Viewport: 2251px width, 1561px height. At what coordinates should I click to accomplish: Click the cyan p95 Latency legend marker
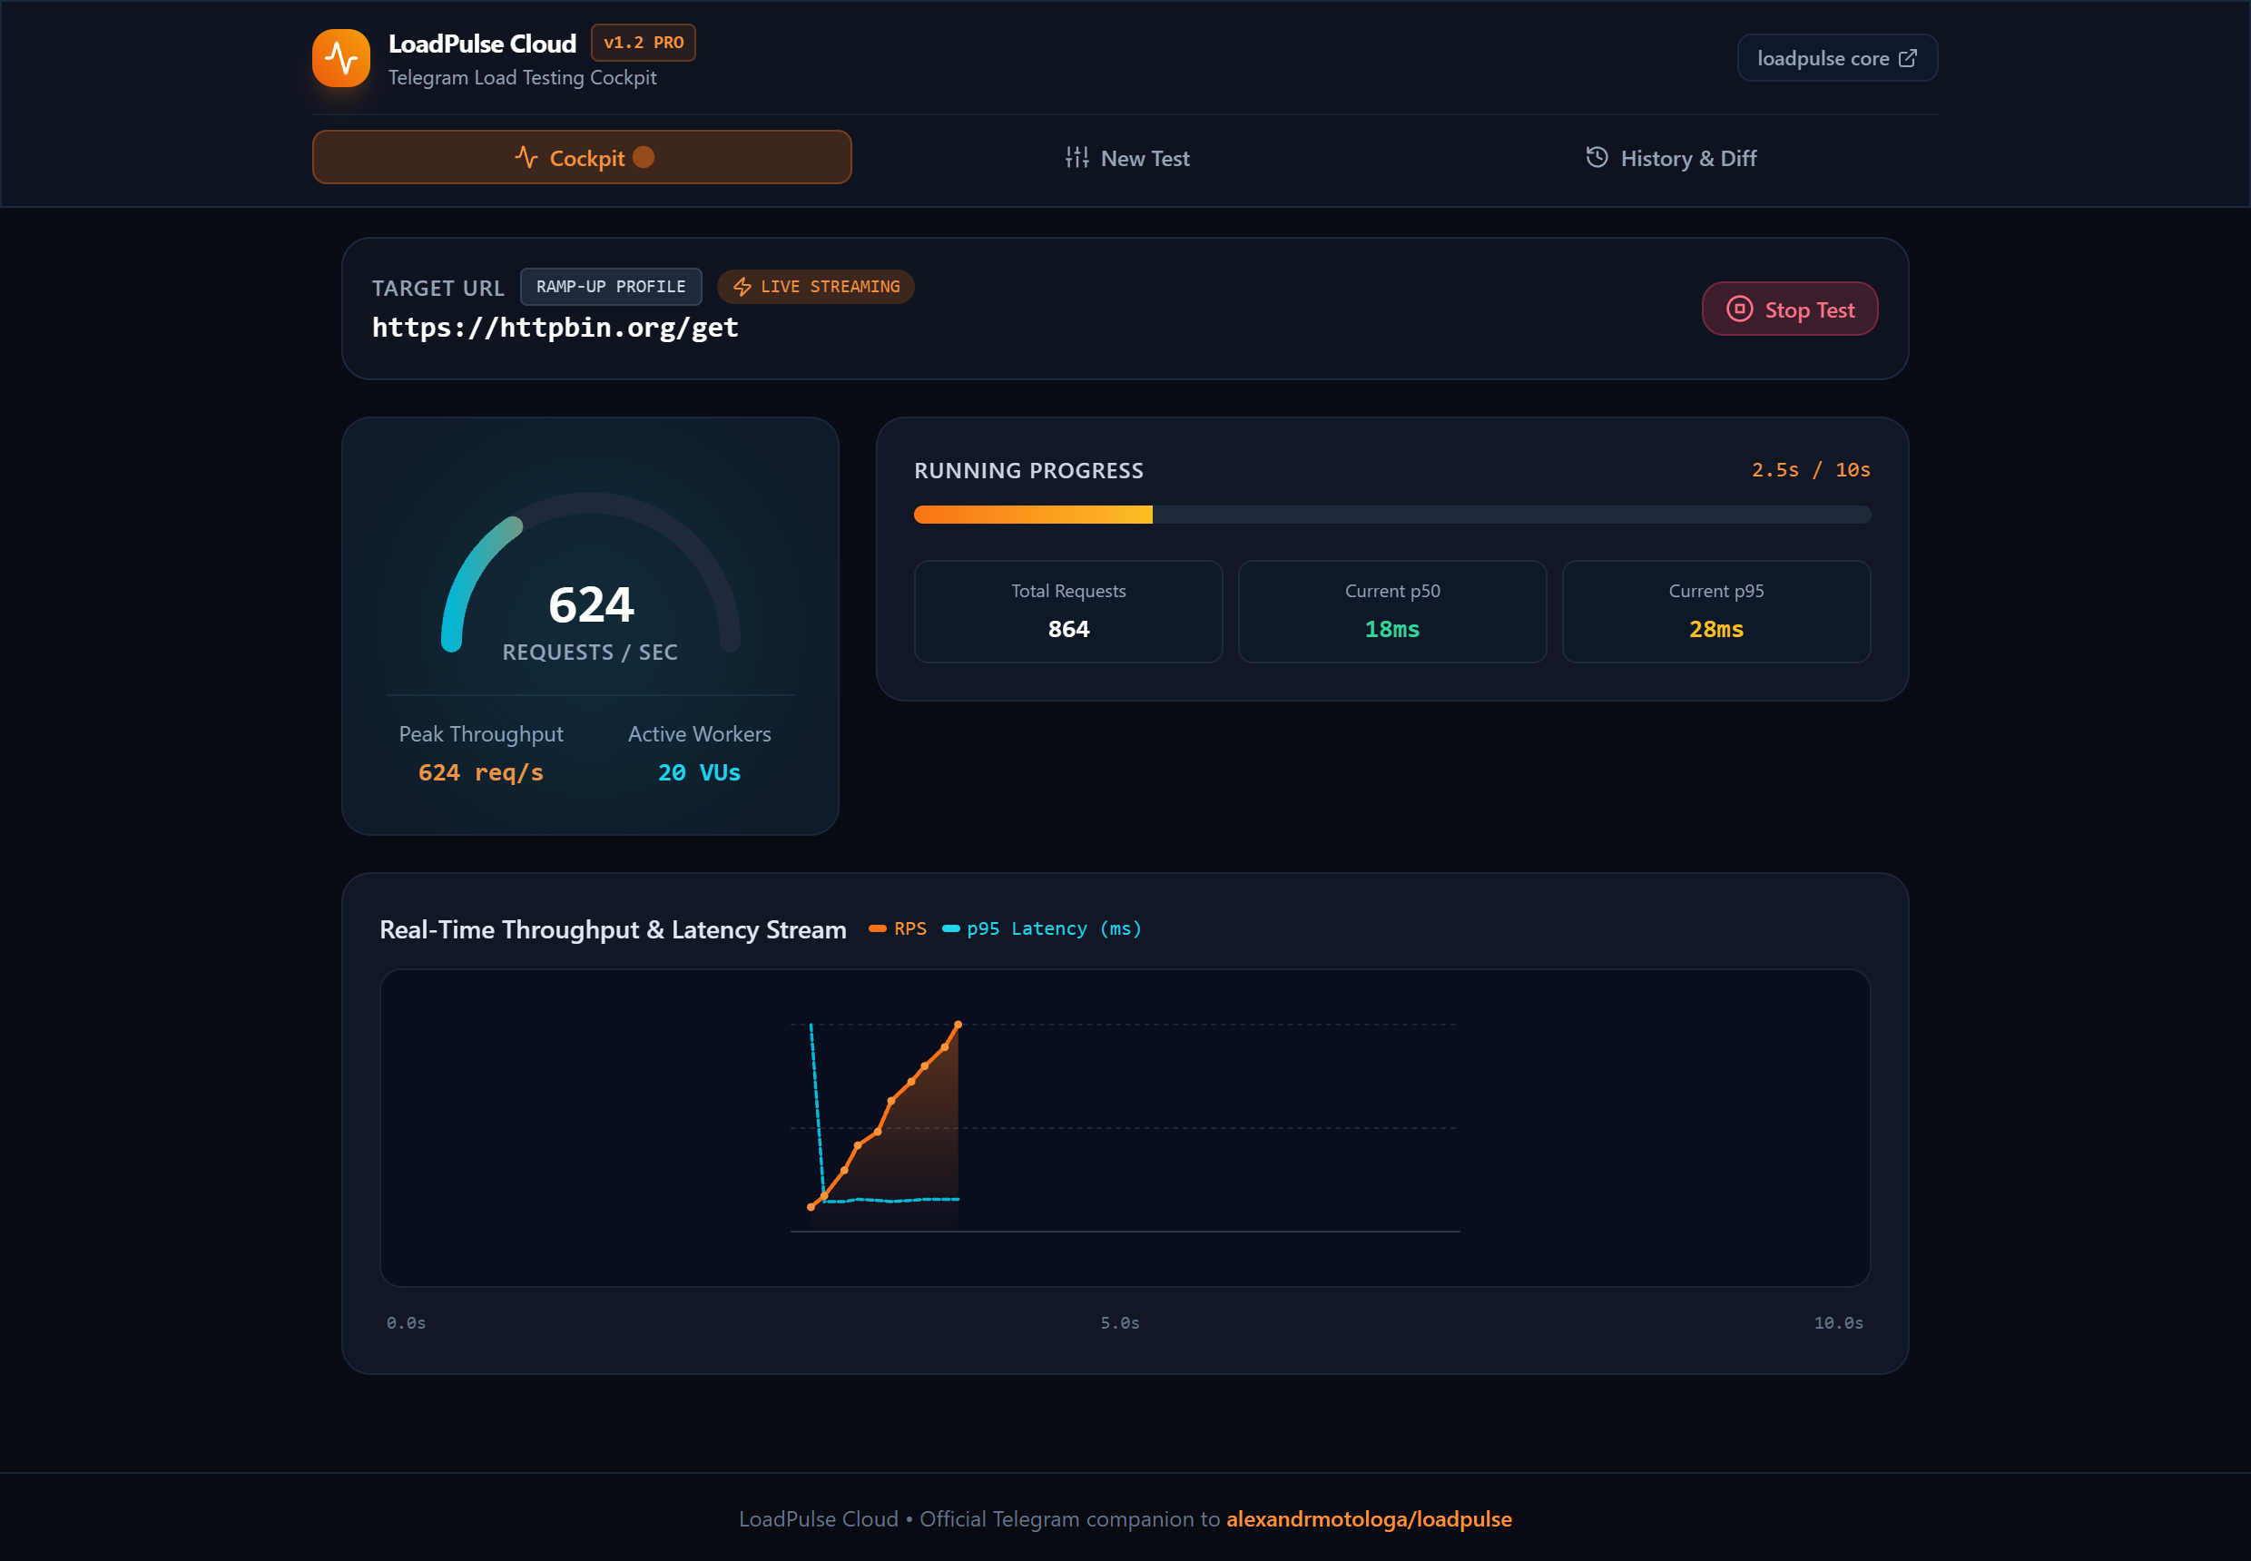950,928
